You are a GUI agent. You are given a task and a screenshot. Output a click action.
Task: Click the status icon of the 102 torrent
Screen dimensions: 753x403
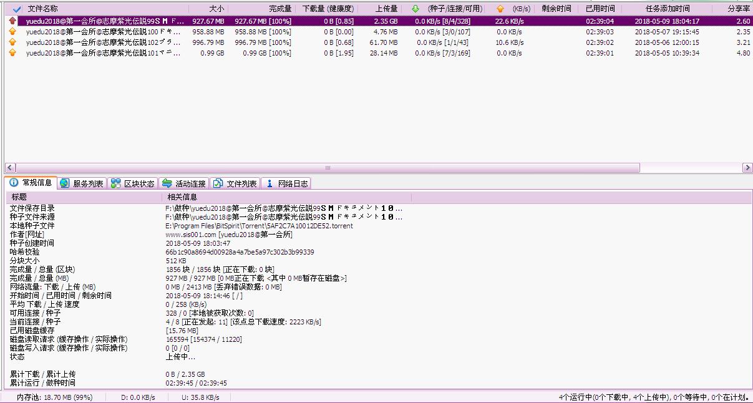pos(12,42)
